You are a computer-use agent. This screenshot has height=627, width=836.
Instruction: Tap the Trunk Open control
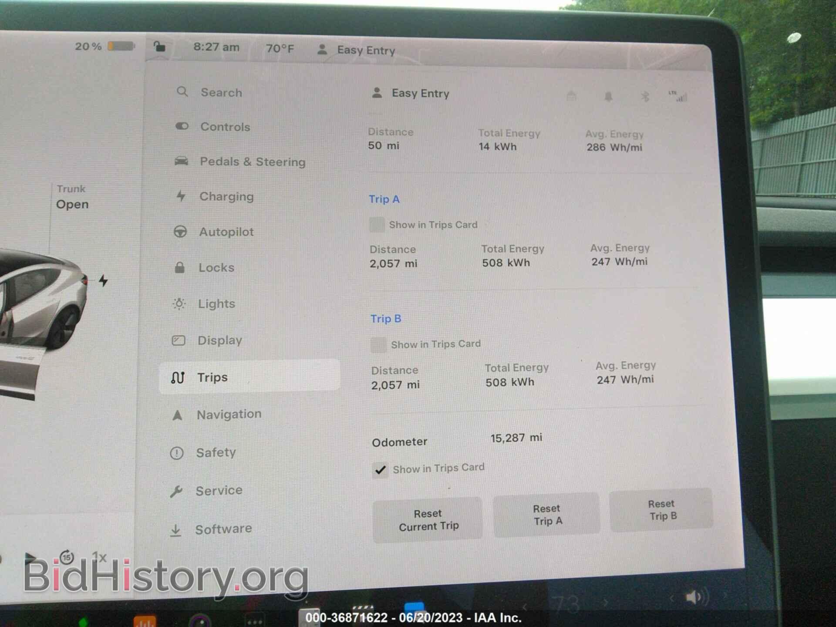point(72,197)
